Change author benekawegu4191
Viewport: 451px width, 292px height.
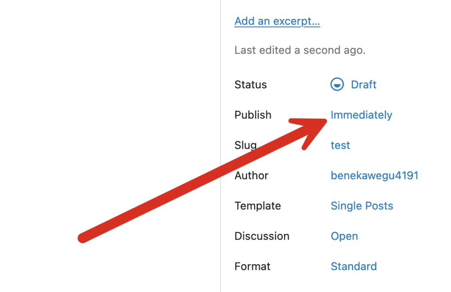(x=374, y=175)
